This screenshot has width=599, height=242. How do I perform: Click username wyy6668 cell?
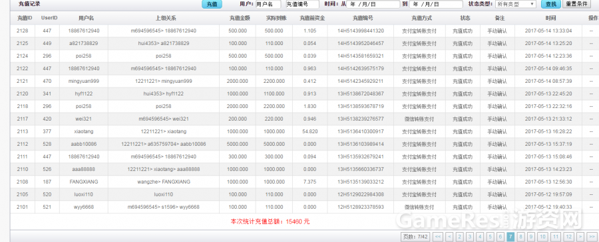coord(84,207)
